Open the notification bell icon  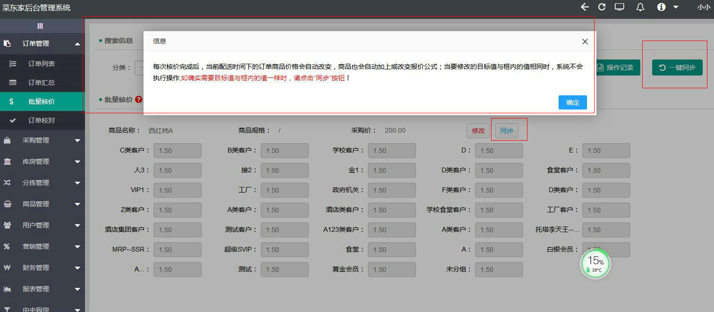point(640,7)
